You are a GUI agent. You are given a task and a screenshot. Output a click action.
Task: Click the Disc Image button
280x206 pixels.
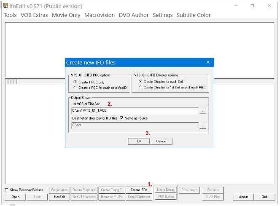[x=189, y=190]
